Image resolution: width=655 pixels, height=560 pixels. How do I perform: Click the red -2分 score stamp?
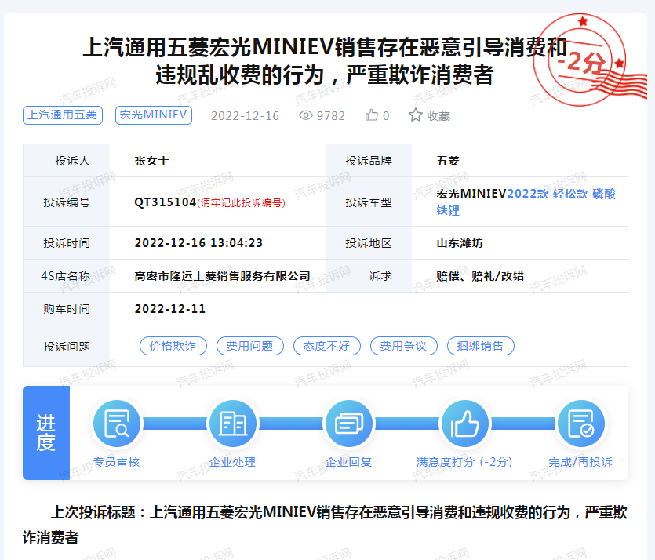pyautogui.click(x=584, y=63)
